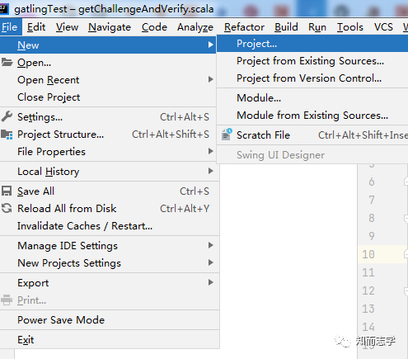Expand the Manage IDE Settings submenu arrow
The height and width of the screenshot is (359, 408).
tap(211, 245)
